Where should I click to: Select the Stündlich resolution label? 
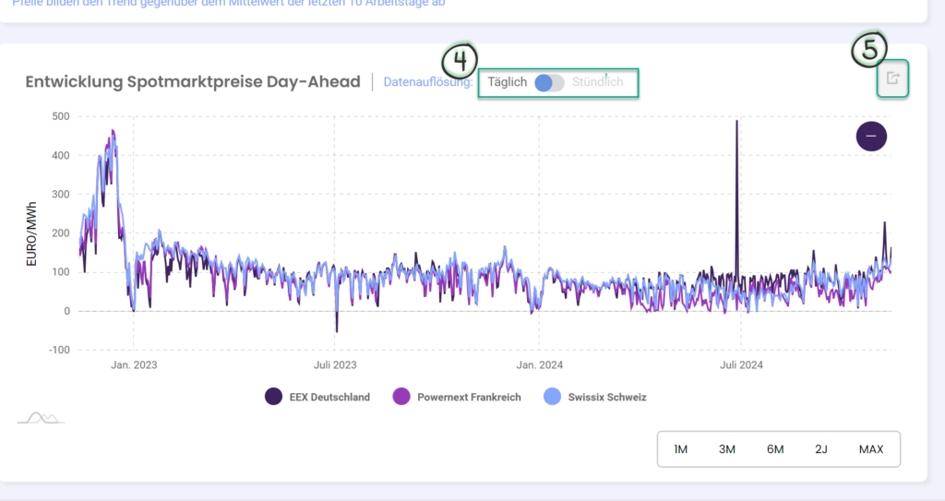[x=597, y=82]
